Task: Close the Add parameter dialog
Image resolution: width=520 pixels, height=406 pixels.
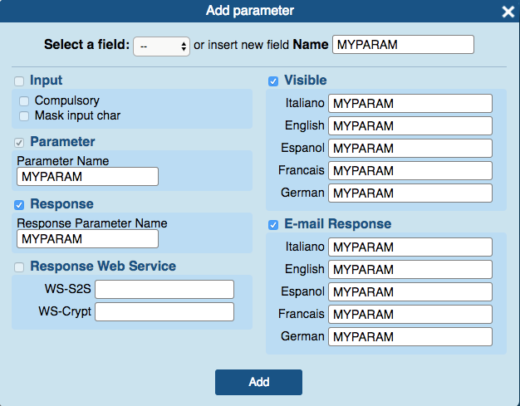Action: [x=508, y=12]
